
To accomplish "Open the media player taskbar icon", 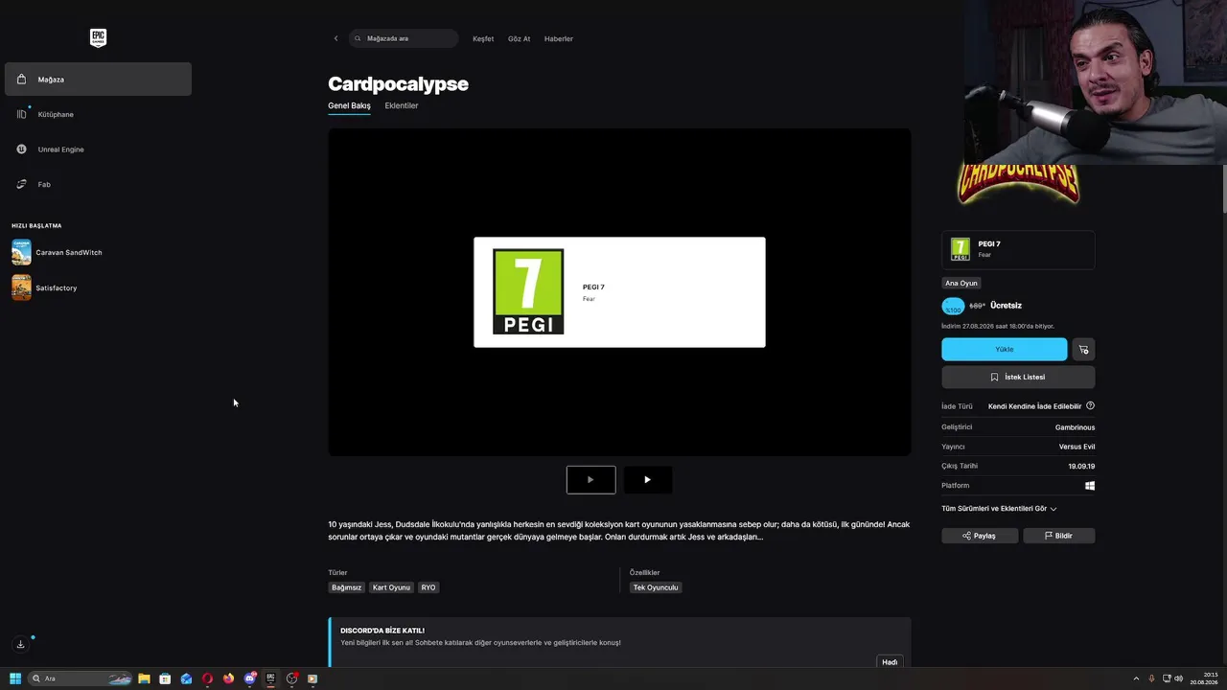I will tap(312, 678).
